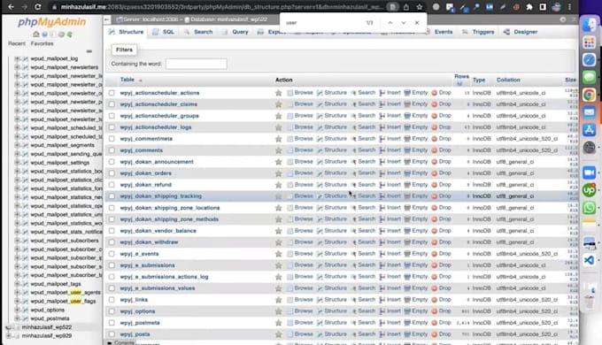Screen dimensions: 602x345
Task: Select checkbox for wpyj_actionscheduler_actions
Action: (x=112, y=93)
